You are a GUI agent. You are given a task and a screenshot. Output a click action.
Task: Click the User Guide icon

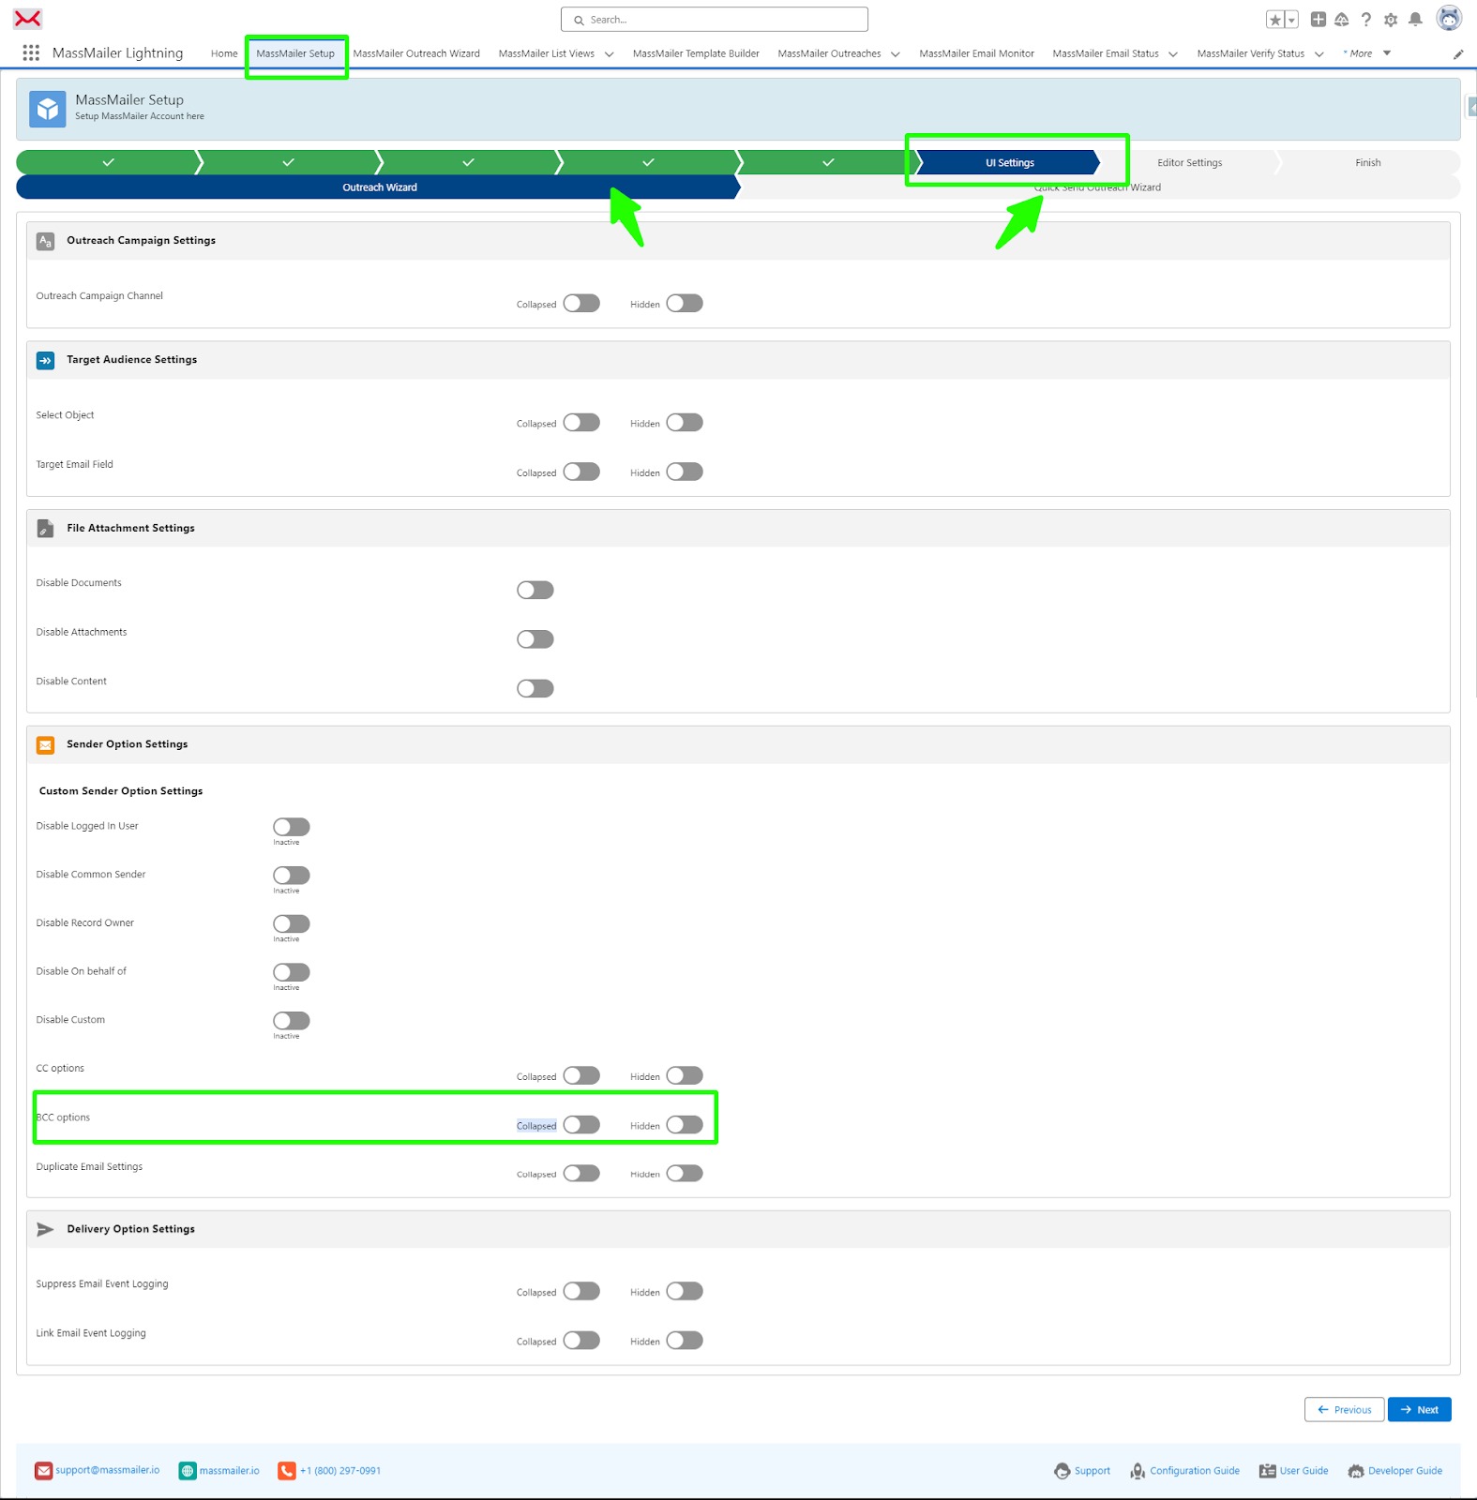point(1268,1471)
